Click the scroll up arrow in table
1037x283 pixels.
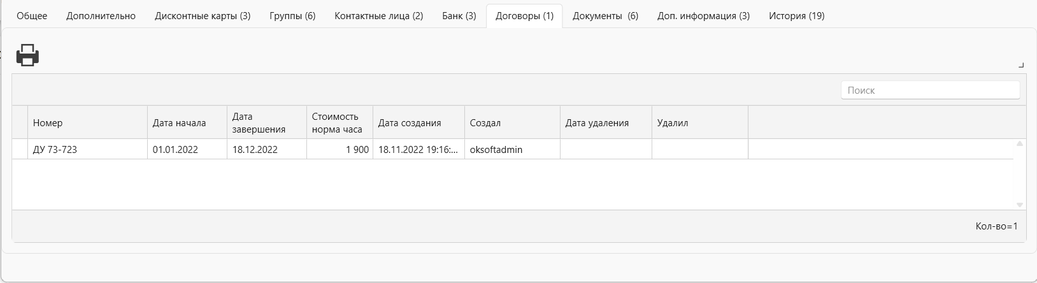(1019, 144)
